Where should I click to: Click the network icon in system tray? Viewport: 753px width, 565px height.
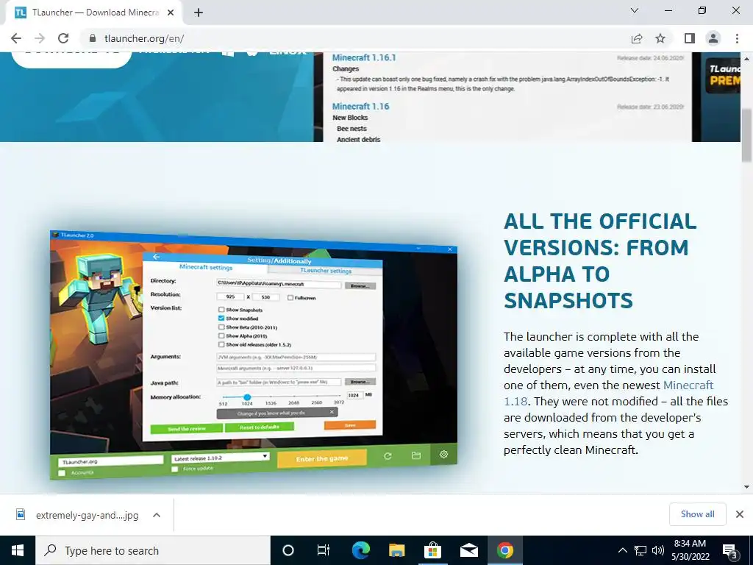[640, 550]
